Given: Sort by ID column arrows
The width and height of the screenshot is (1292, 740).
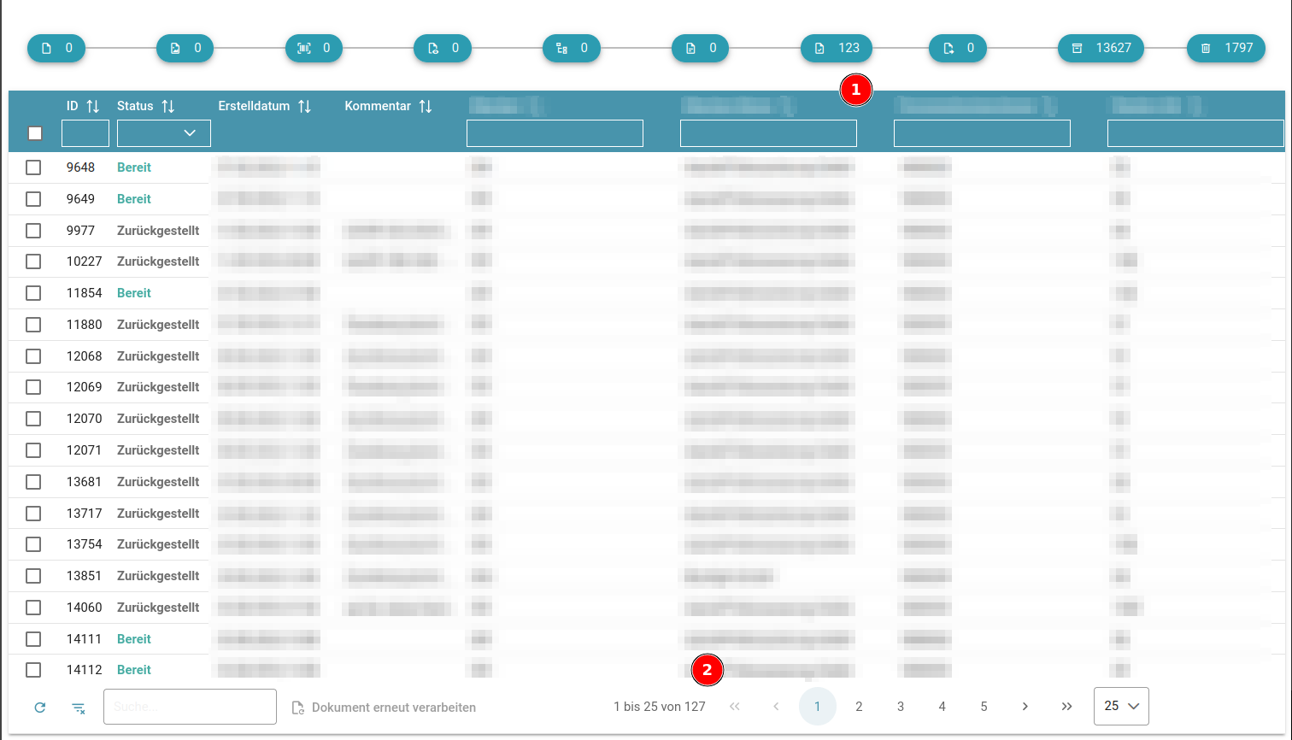Looking at the screenshot, I should [x=93, y=106].
